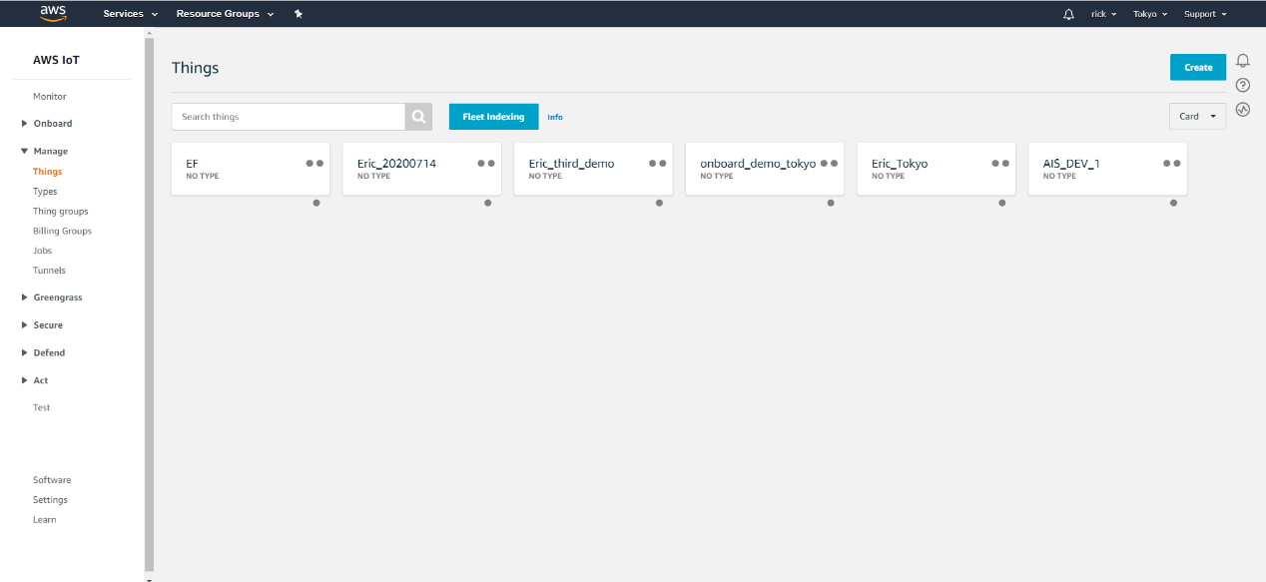Viewport: 1266px width, 582px height.
Task: Click the activity pulse icon on right rail
Action: [x=1243, y=110]
